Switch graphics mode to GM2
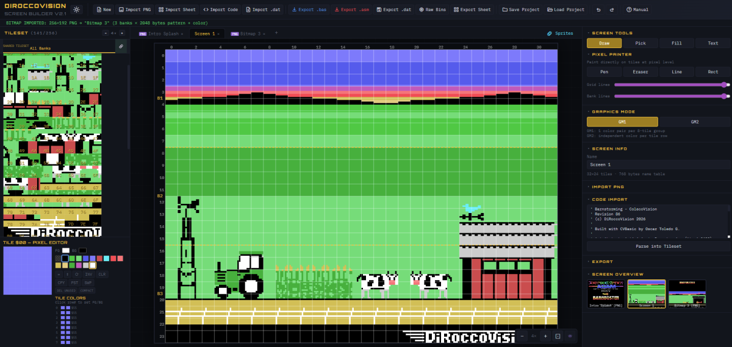Image resolution: width=732 pixels, height=347 pixels. click(x=694, y=122)
